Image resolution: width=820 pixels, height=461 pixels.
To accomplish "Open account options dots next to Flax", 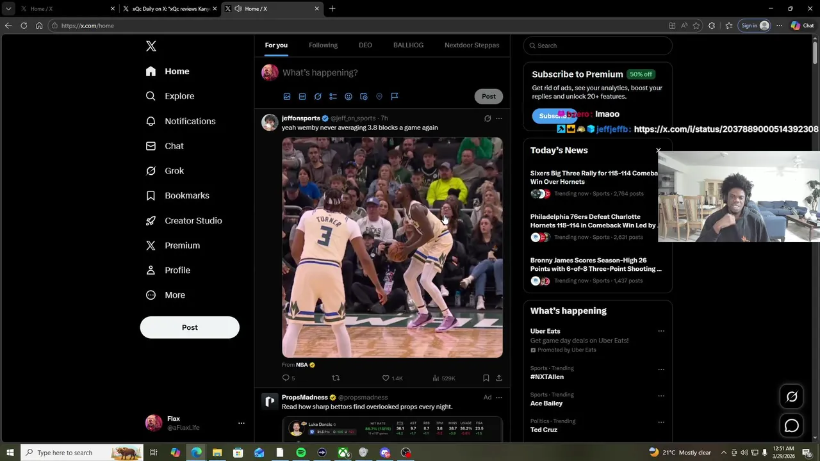I will click(x=242, y=423).
